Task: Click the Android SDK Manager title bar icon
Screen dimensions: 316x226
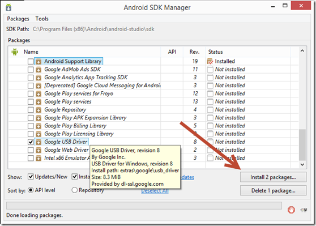Action: click(x=8, y=7)
